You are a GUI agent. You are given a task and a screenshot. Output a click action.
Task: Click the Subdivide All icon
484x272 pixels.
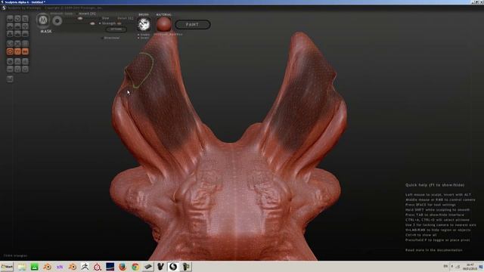coord(25,44)
